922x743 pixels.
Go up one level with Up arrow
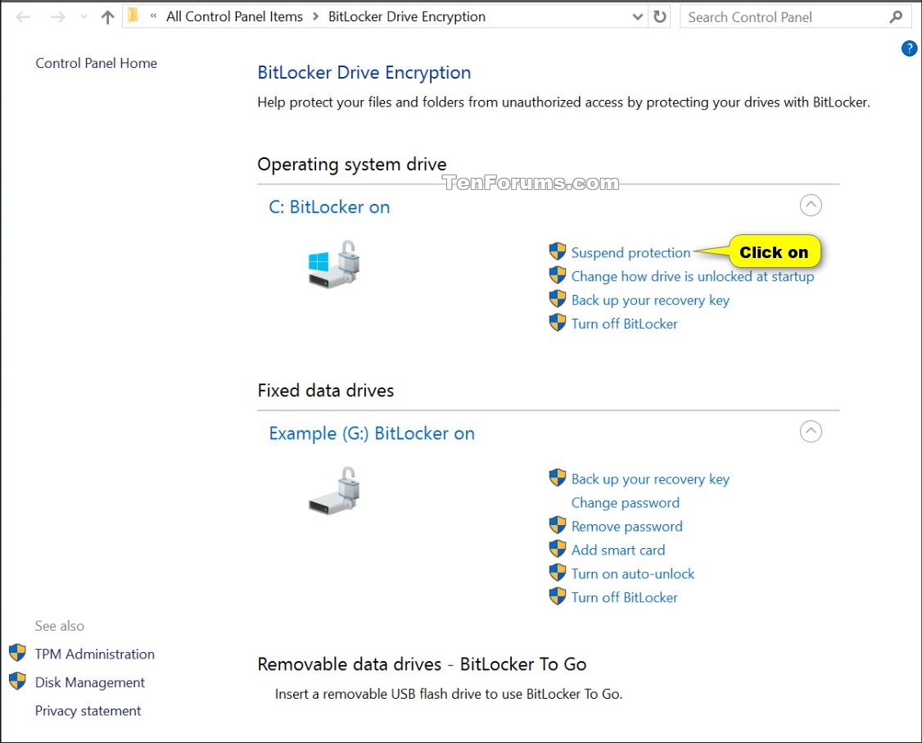107,17
